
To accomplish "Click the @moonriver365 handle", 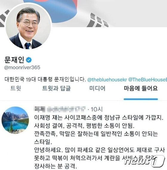I will 22,68.
